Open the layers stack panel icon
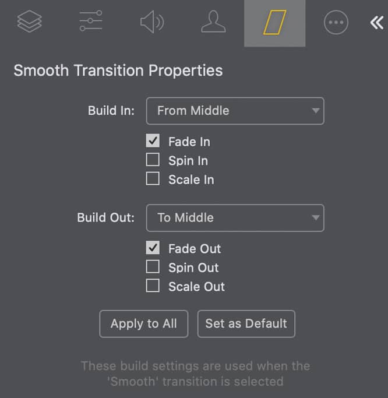The image size is (388, 398). pyautogui.click(x=31, y=22)
